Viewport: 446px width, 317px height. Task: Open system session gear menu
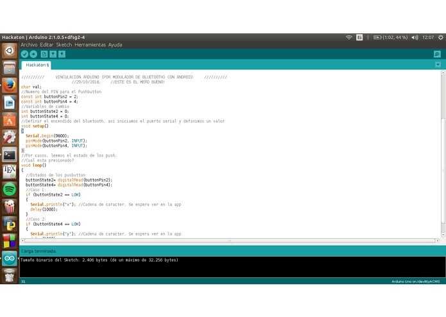(x=441, y=37)
